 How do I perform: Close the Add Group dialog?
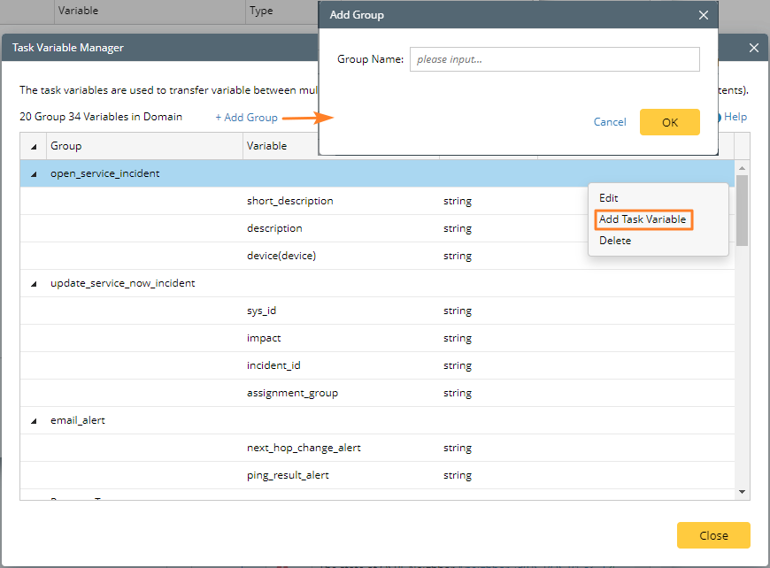pyautogui.click(x=704, y=15)
